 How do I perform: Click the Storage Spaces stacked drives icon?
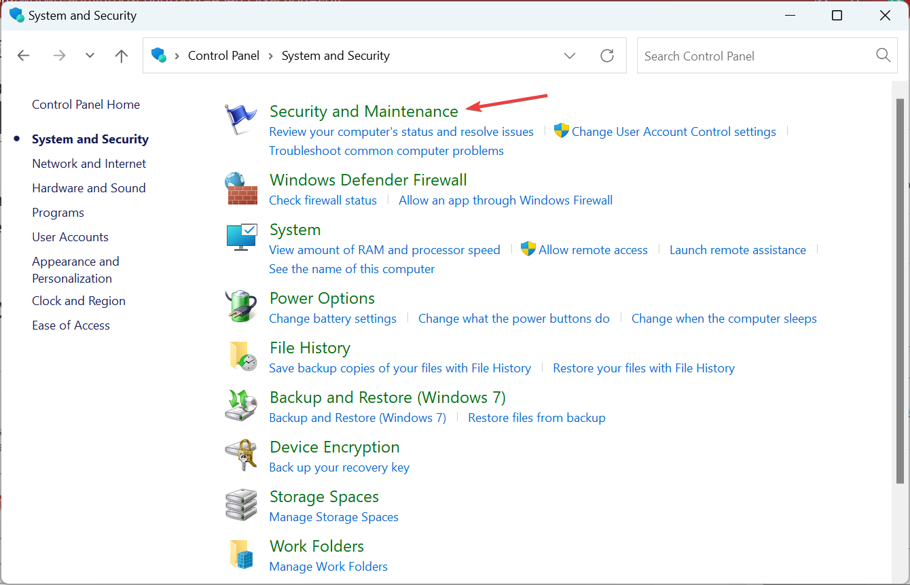coord(241,506)
